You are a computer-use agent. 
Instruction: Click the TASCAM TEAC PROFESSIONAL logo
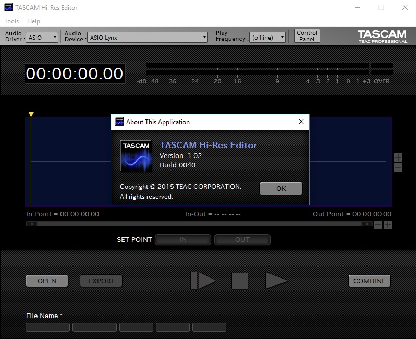[382, 36]
